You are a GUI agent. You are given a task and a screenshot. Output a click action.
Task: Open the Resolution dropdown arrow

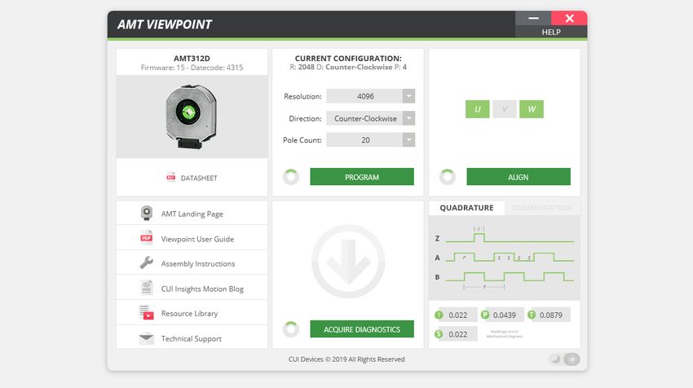(x=408, y=96)
